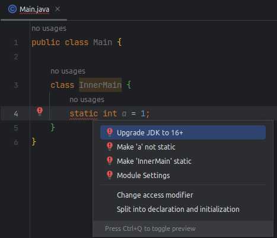This screenshot has height=238, width=277.
Task: Click no usages hint above static field
Action: tap(87, 100)
